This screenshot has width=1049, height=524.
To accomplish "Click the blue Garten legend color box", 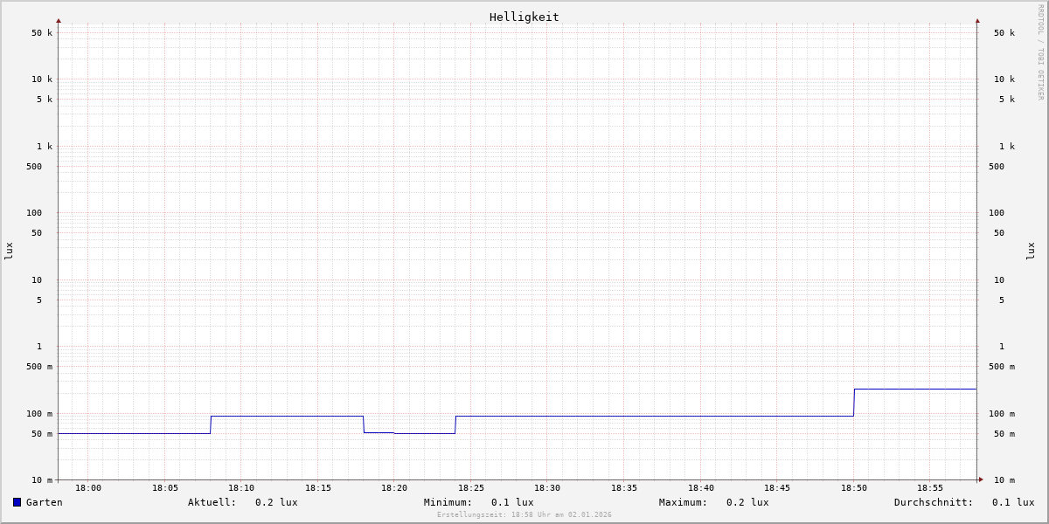I will point(17,502).
